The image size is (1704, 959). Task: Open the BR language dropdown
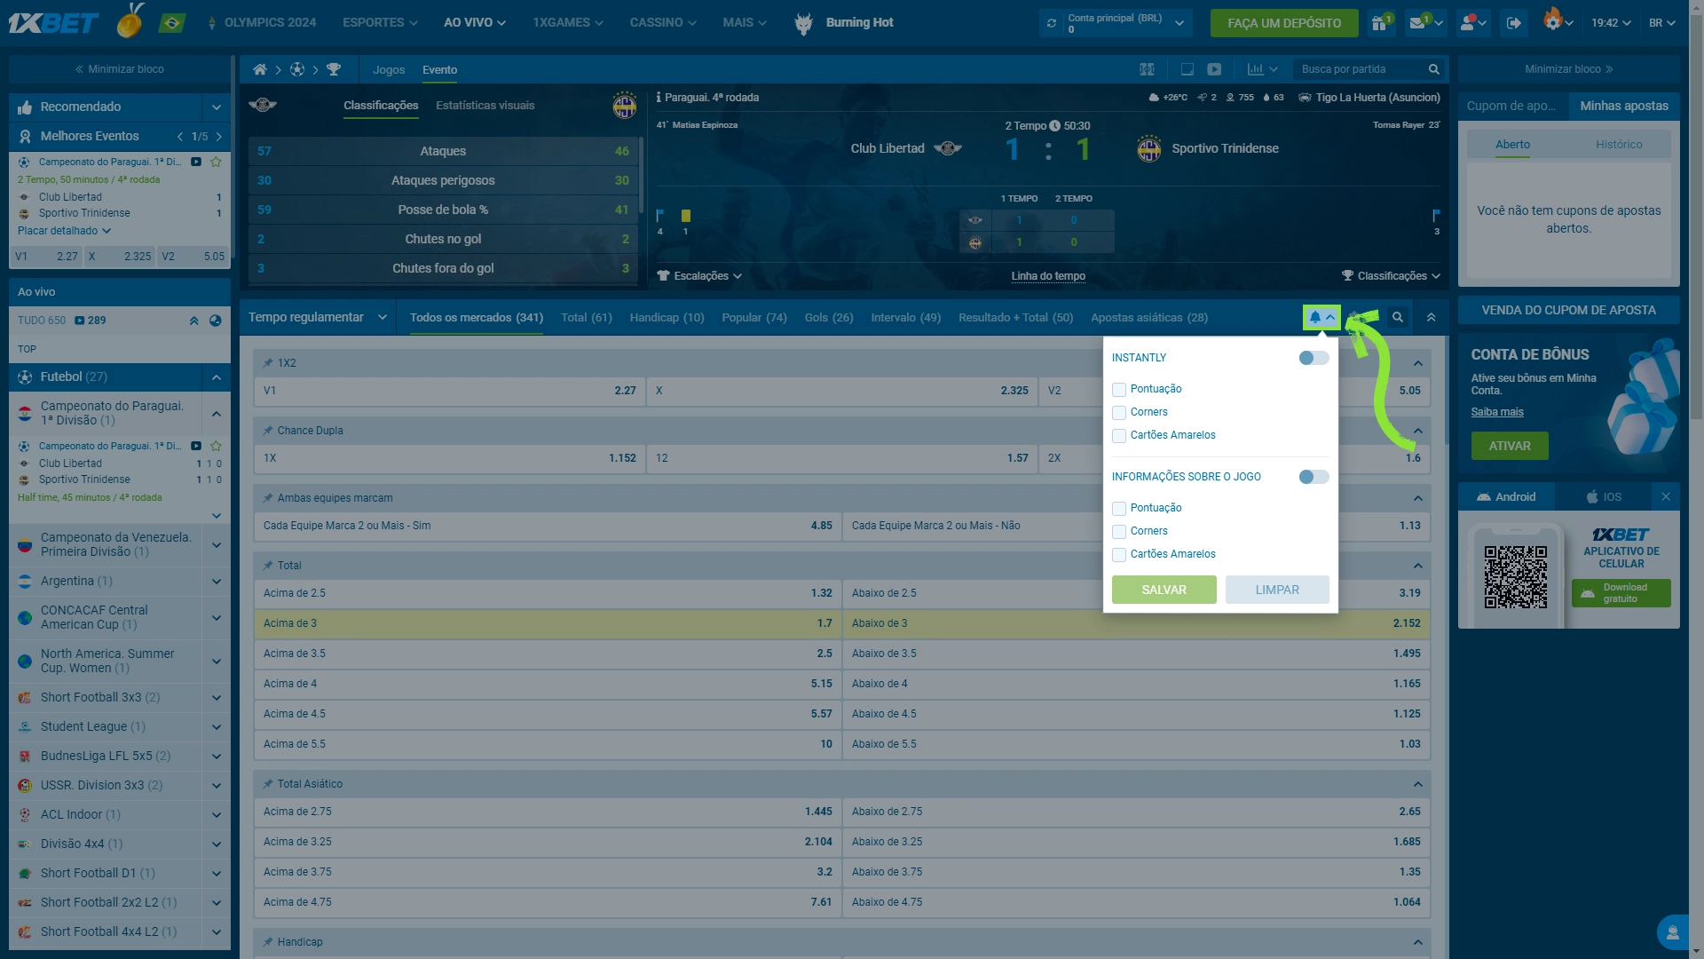click(1661, 23)
